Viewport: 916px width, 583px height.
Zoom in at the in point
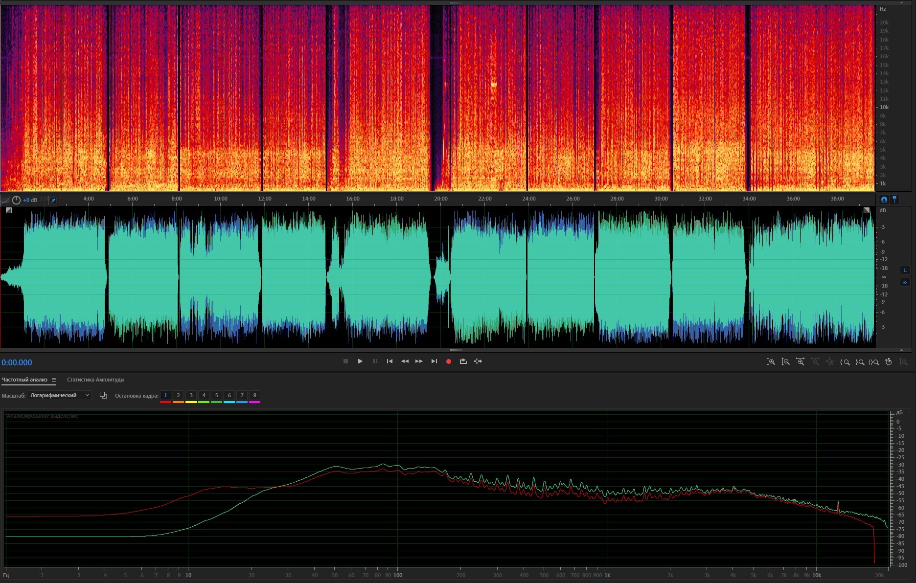point(845,362)
